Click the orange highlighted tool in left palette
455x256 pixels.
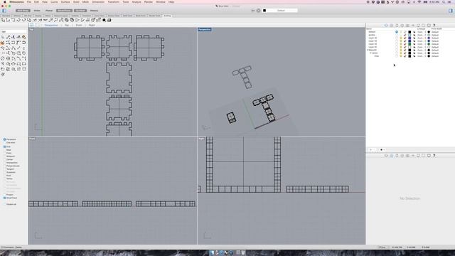click(x=3, y=43)
